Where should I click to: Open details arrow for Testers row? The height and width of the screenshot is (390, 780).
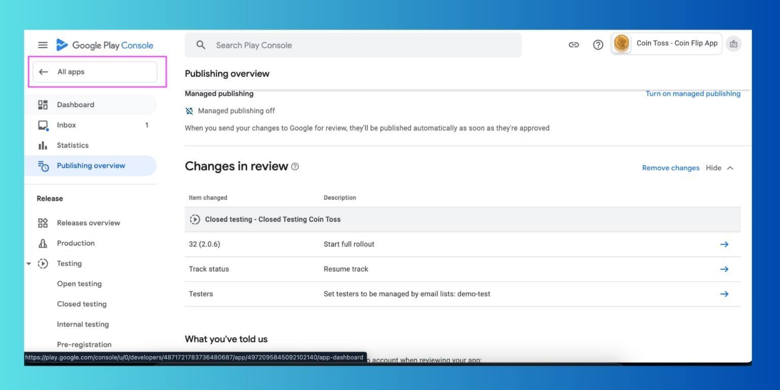(x=724, y=294)
